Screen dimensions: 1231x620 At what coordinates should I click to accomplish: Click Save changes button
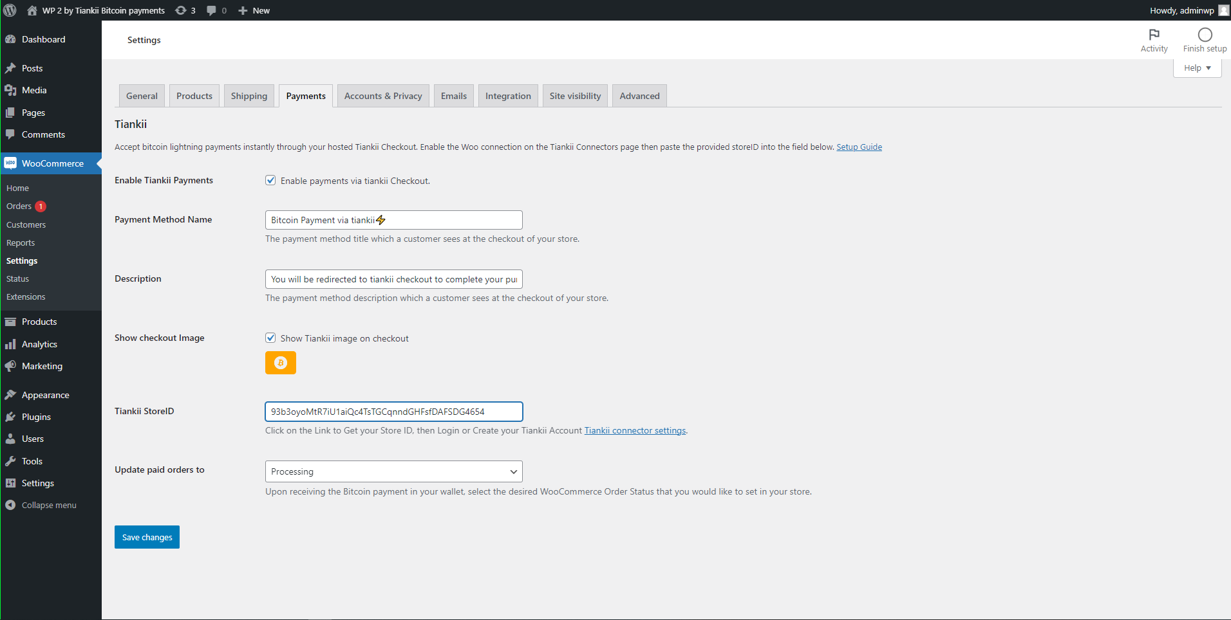pyautogui.click(x=147, y=537)
